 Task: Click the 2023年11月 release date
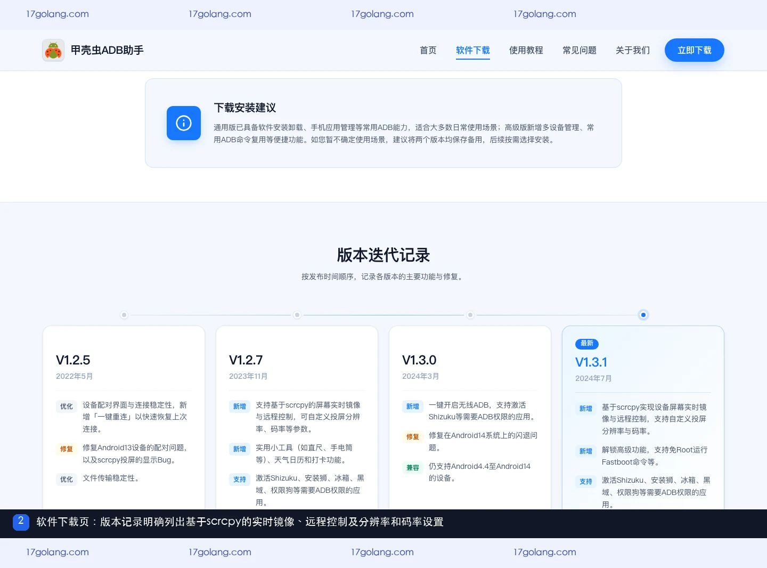[x=248, y=376]
